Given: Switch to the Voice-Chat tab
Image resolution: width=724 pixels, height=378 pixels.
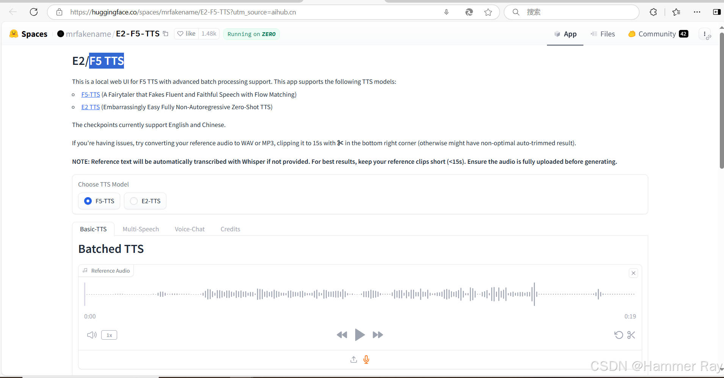Looking at the screenshot, I should 190,229.
